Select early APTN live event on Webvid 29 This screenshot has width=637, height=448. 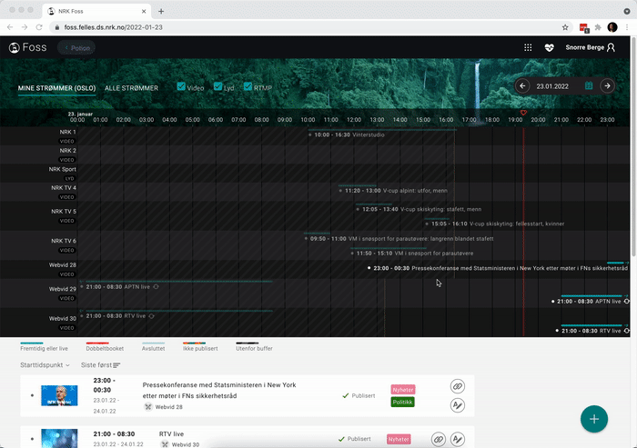click(117, 287)
